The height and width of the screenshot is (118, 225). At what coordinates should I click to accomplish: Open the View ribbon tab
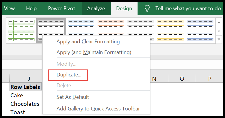pyautogui.click(x=9, y=8)
